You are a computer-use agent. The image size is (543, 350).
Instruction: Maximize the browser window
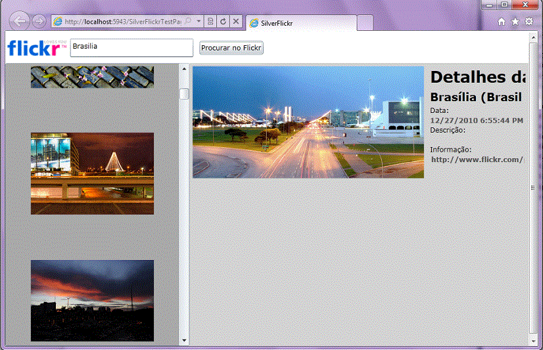(505, 5)
